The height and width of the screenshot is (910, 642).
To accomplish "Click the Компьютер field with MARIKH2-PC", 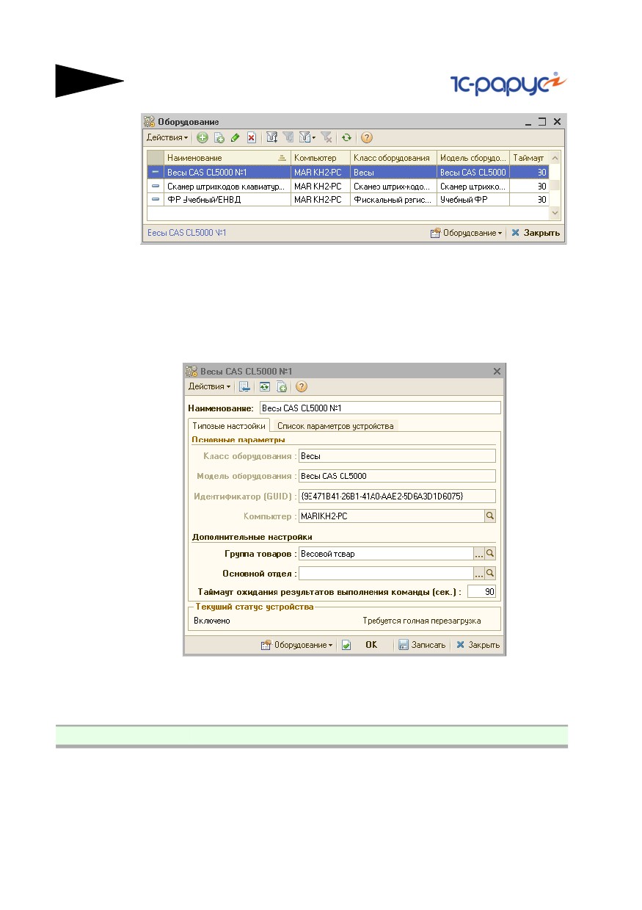I will (391, 516).
